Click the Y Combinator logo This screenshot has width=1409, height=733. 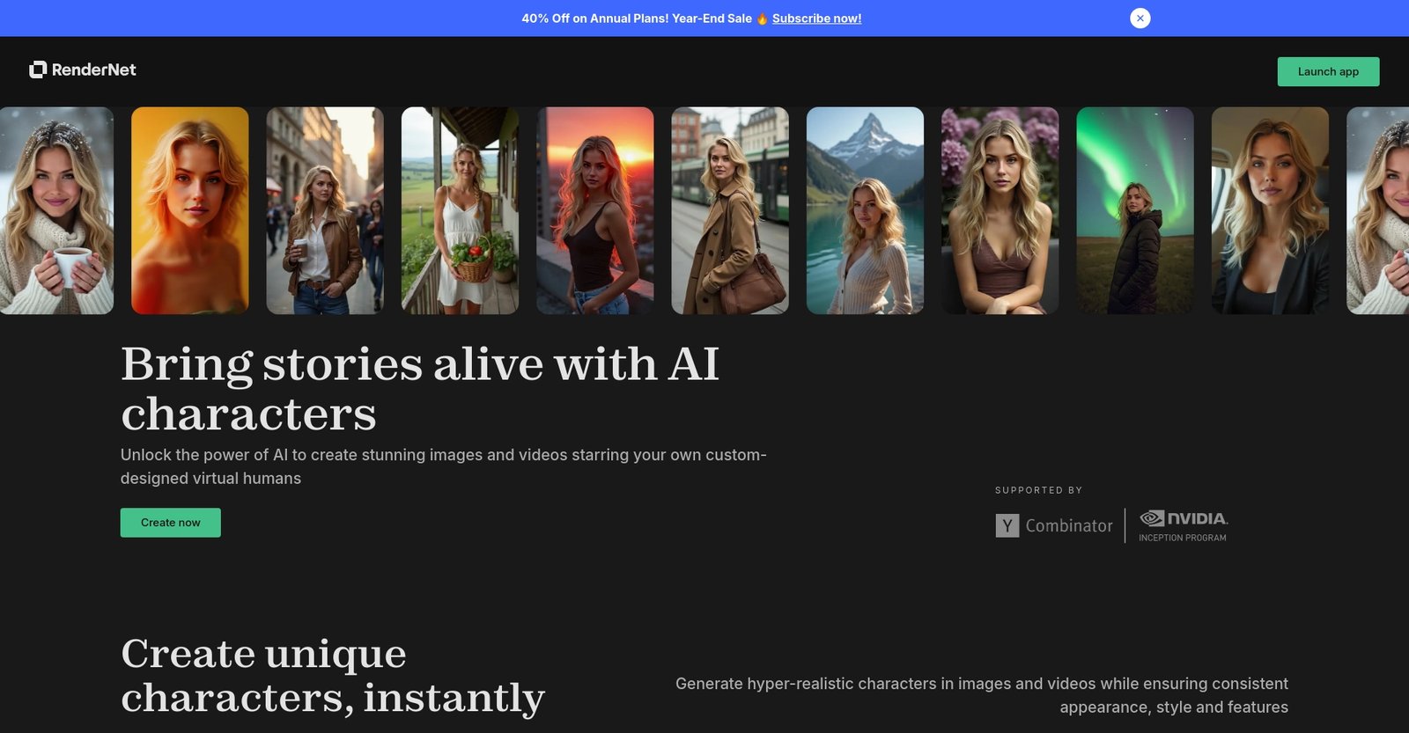tap(1054, 525)
